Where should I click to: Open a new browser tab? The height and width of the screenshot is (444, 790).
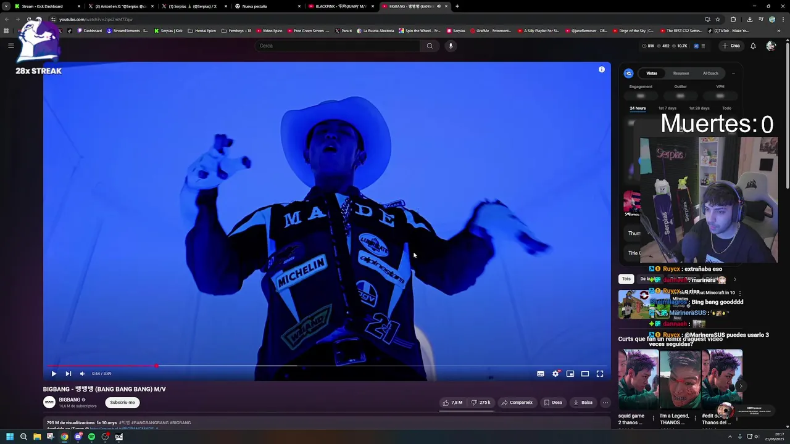tap(457, 6)
